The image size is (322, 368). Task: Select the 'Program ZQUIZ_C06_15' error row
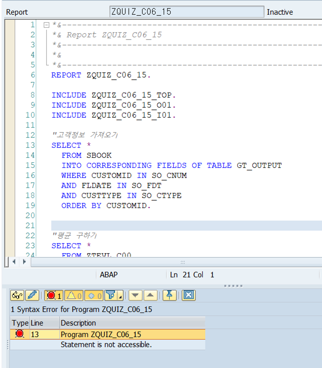108,334
